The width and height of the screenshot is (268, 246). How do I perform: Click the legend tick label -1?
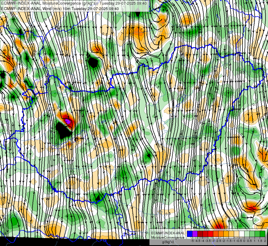(x=234, y=241)
